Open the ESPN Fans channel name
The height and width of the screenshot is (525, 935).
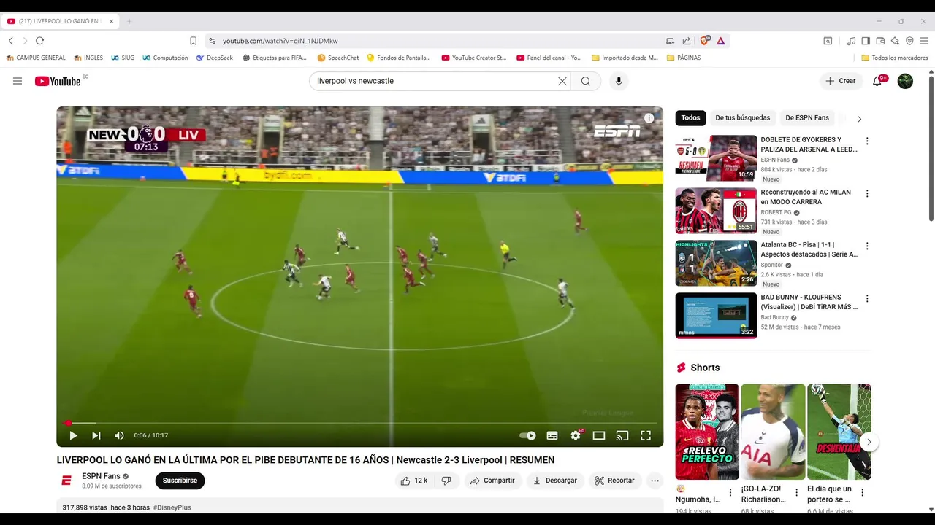click(101, 476)
